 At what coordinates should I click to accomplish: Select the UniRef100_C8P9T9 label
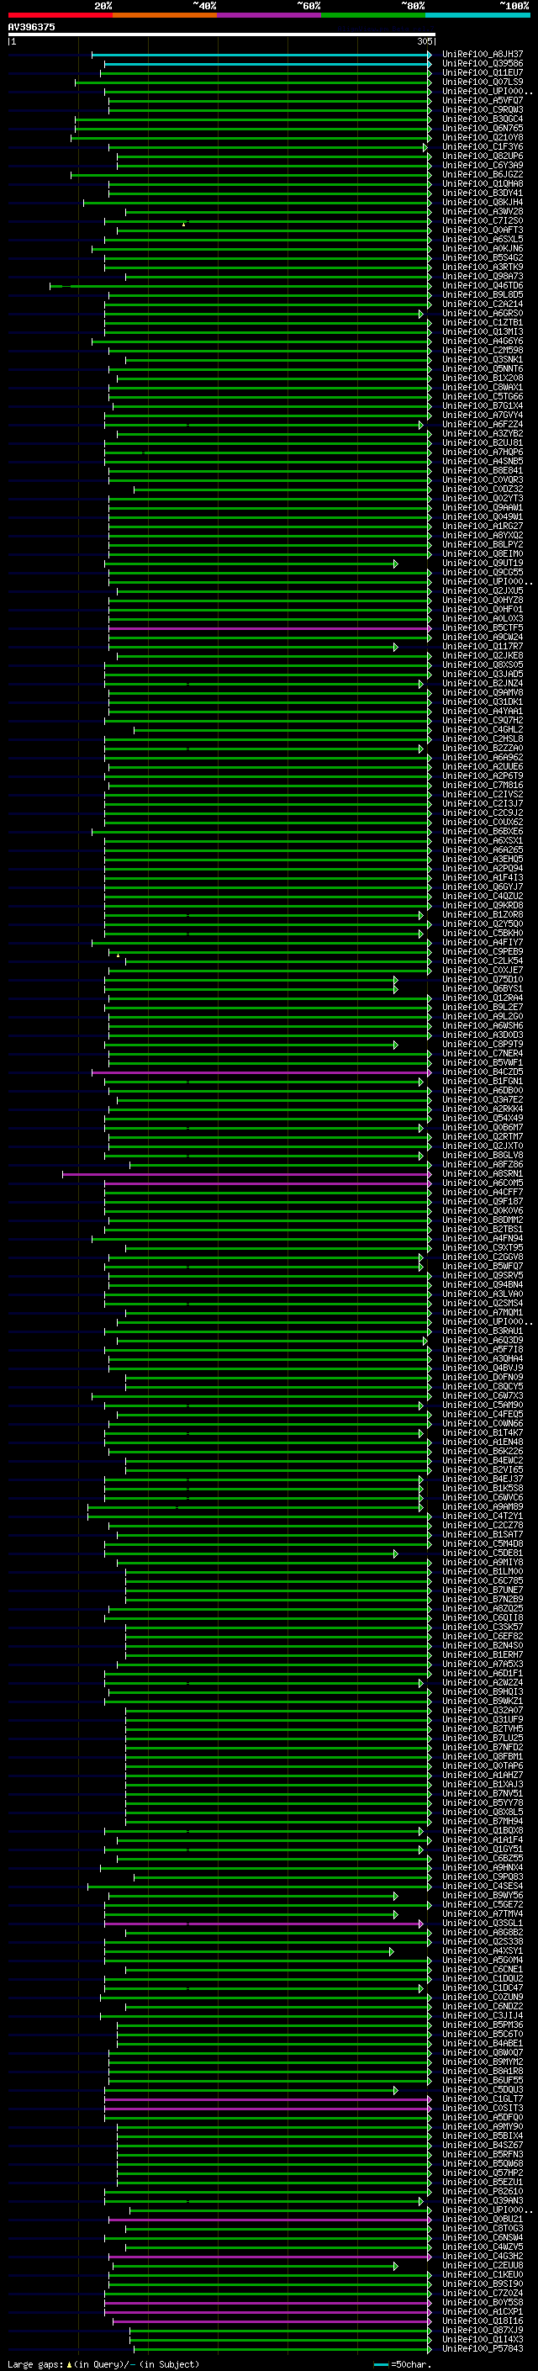pyautogui.click(x=482, y=1045)
